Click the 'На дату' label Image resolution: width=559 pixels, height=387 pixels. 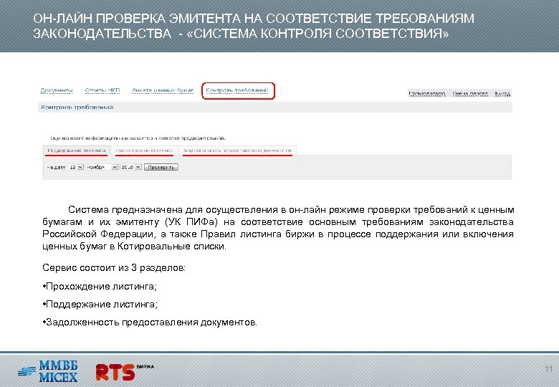56,167
